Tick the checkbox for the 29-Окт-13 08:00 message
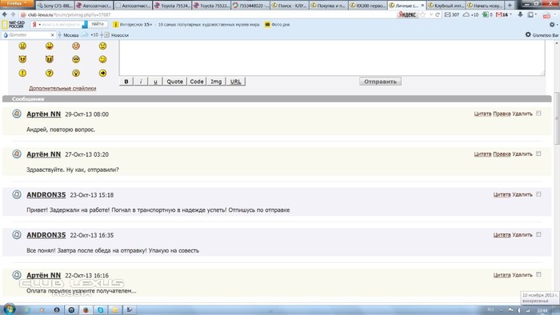560x315 pixels. tap(538, 114)
